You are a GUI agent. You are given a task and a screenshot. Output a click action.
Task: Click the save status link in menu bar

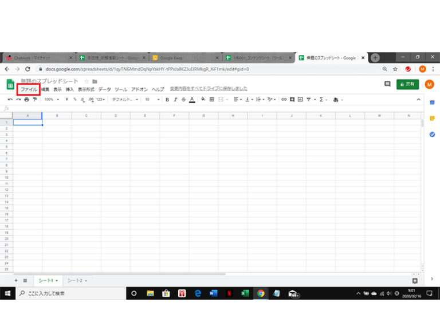209,89
